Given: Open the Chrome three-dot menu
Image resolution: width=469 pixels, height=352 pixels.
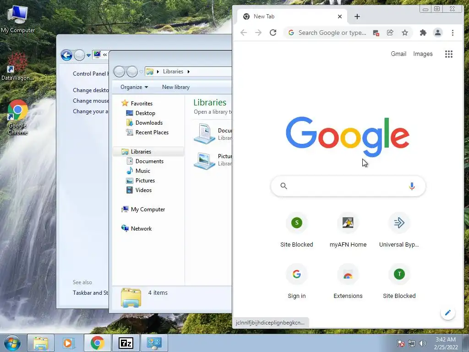Looking at the screenshot, I should coord(453,33).
